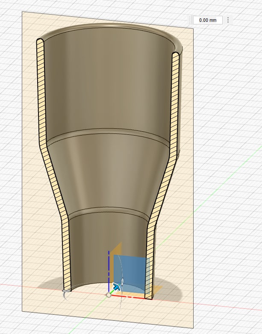Open the three-dot options menu beside distance field

pyautogui.click(x=228, y=20)
